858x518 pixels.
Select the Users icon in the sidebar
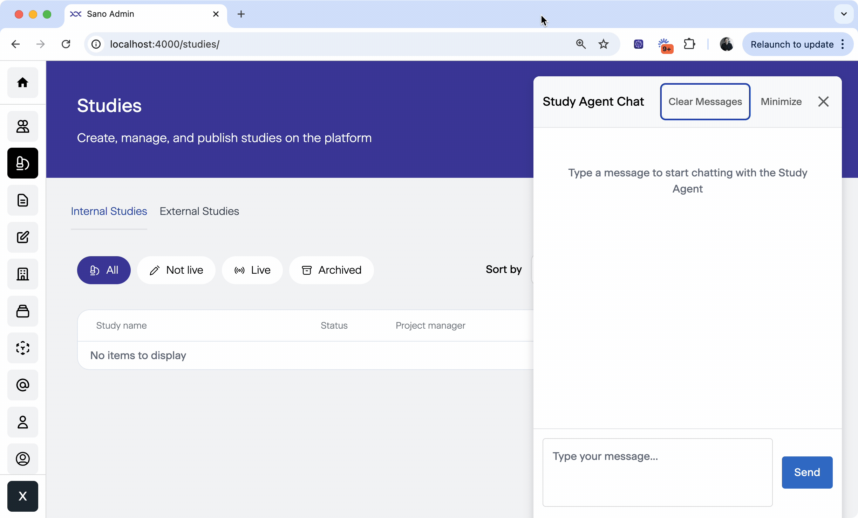coord(22,126)
